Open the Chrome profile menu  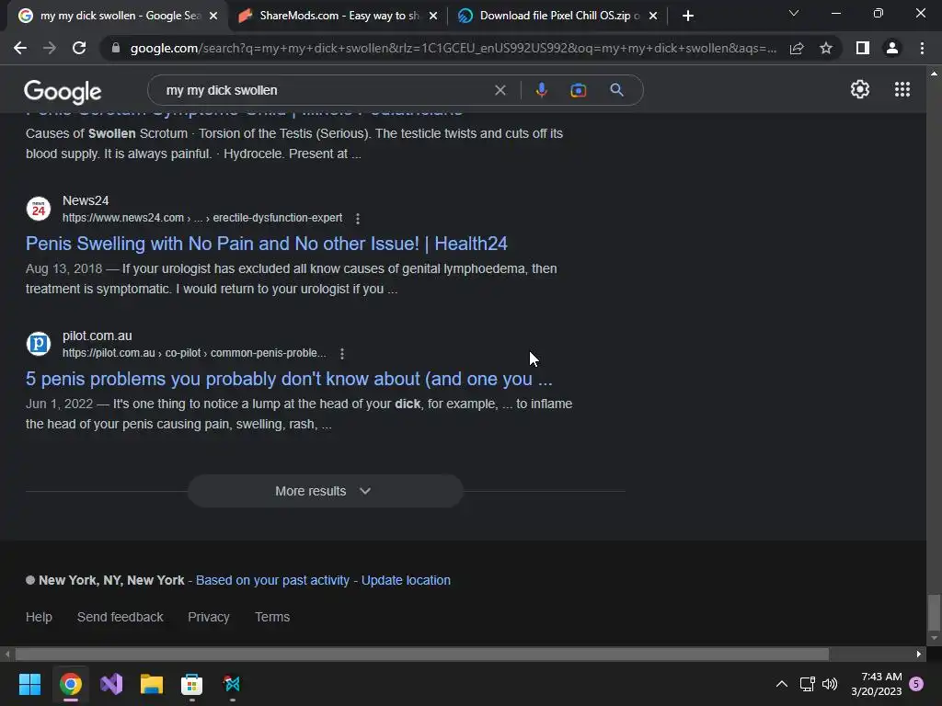(x=892, y=48)
